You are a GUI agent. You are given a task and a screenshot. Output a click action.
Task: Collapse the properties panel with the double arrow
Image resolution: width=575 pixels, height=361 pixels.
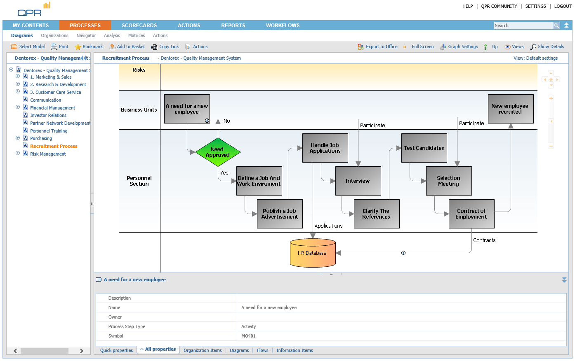pos(564,280)
